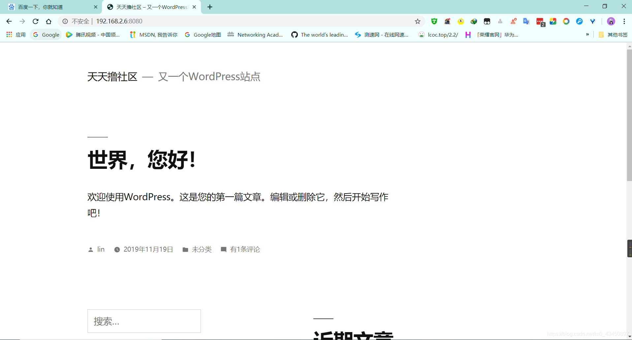The image size is (632, 340).
Task: Open the colorful lightning bolt extension
Action: 553,21
